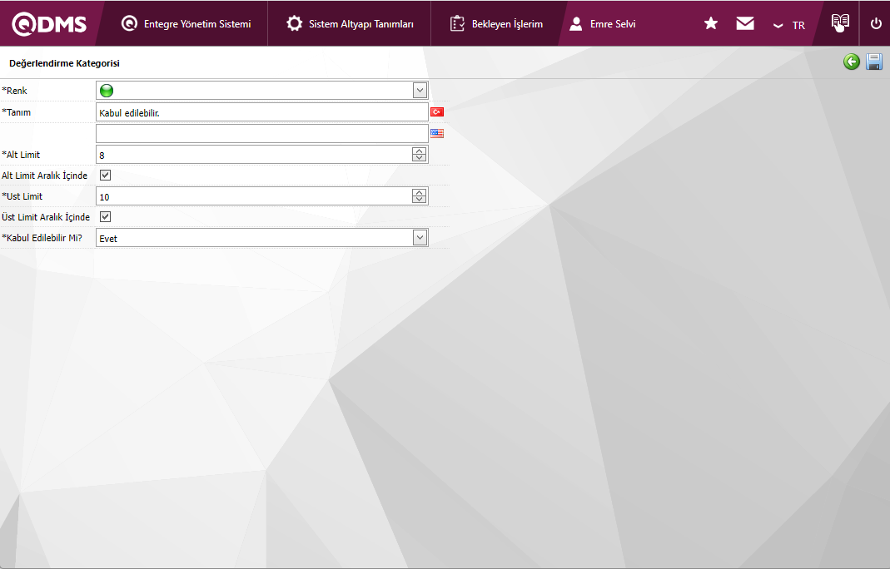
Task: Open the Renk color dropdown
Action: [x=420, y=90]
